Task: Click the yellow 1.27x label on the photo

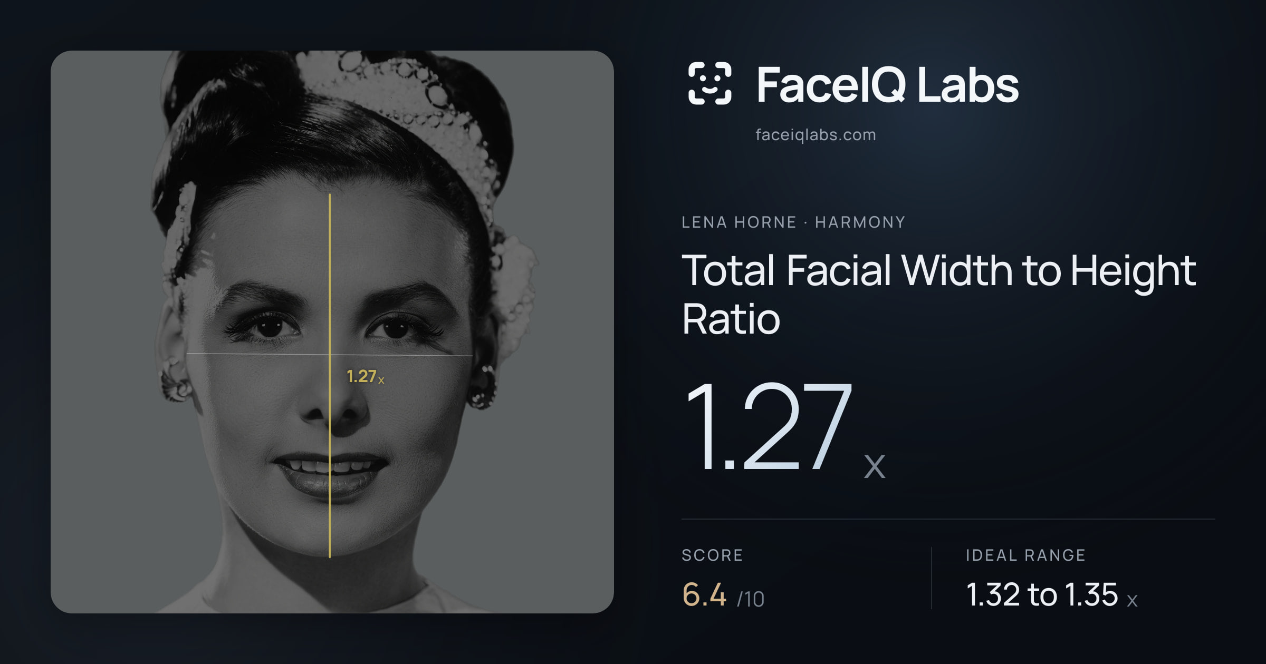Action: (x=365, y=376)
